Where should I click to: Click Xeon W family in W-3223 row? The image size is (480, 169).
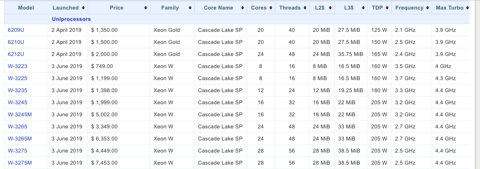163,66
